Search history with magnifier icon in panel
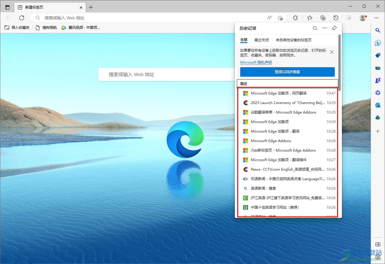 (315, 28)
